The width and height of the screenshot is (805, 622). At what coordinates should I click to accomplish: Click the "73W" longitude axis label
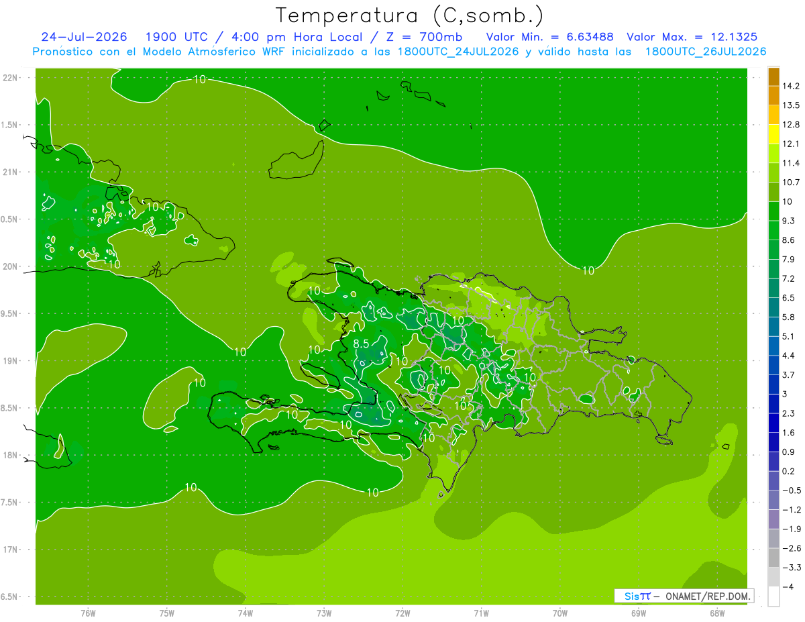pos(324,614)
